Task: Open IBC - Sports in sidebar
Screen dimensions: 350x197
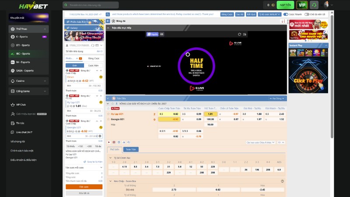Action: coord(28,53)
